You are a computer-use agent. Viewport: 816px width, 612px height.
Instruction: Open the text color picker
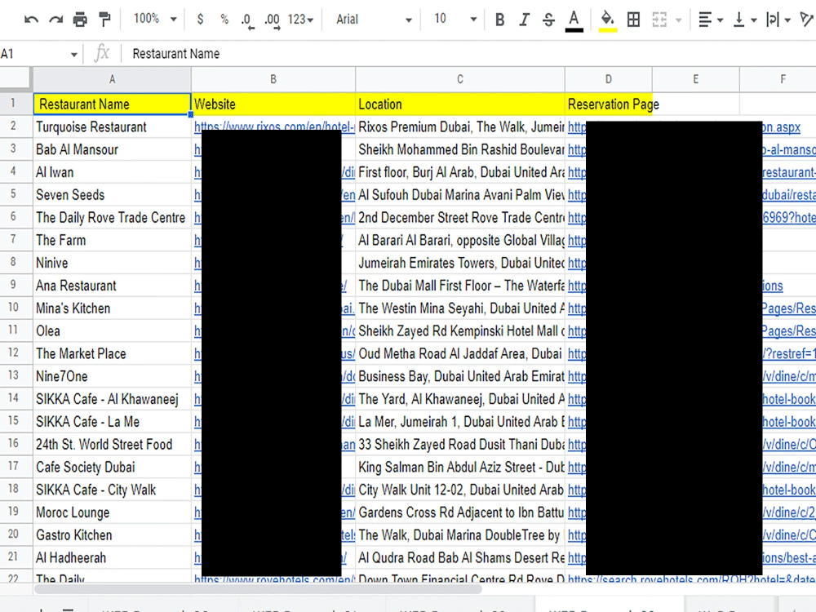tap(574, 21)
